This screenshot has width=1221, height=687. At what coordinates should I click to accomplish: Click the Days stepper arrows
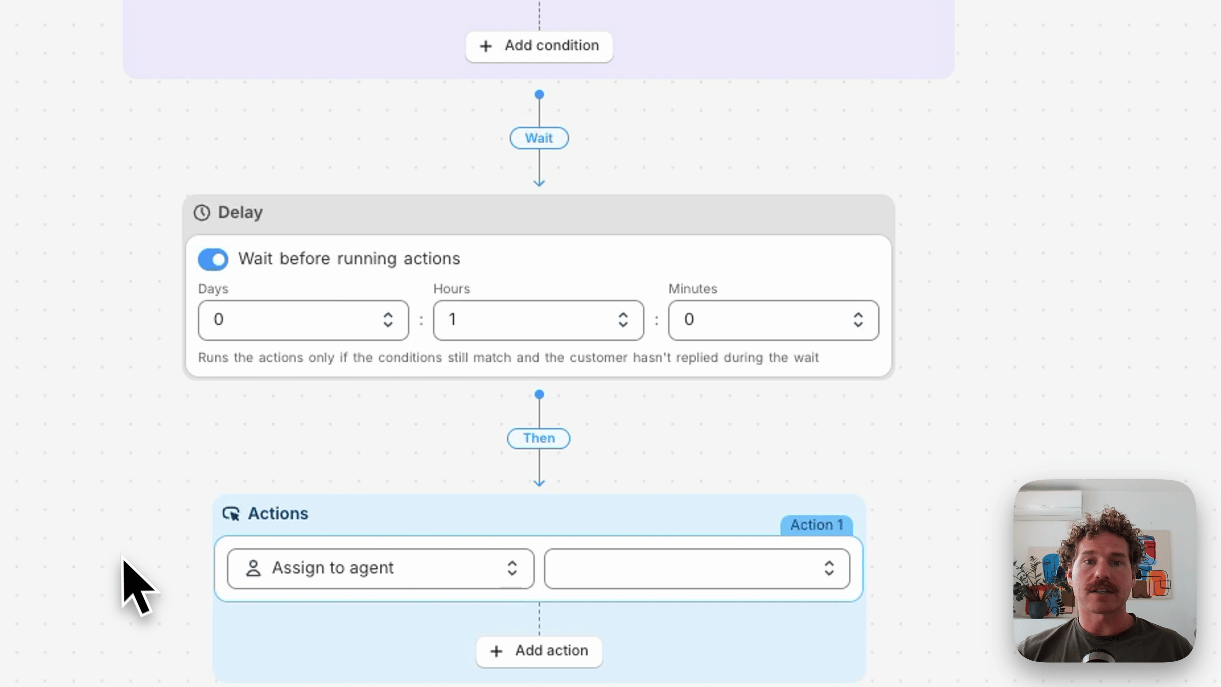tap(388, 320)
